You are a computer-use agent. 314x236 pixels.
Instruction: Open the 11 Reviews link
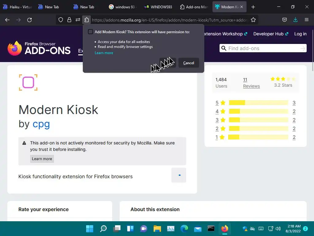tap(251, 83)
